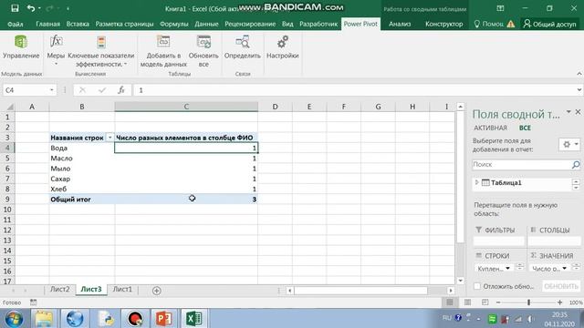
Task: Click the Insert Function fx button
Action: click(x=121, y=90)
